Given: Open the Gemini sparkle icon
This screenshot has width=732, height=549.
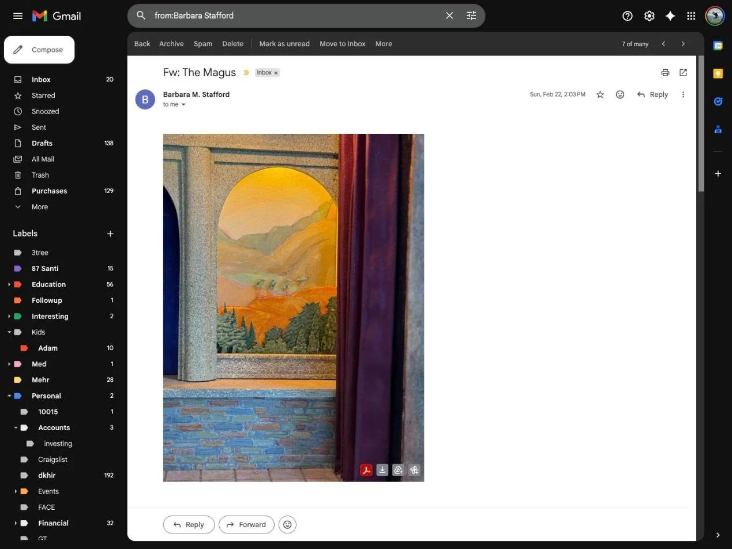Looking at the screenshot, I should (670, 16).
